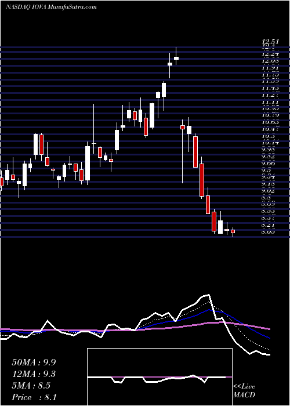This screenshot has width=290, height=406.
Task: Click the 12.51 top price label
Action: pos(270,41)
